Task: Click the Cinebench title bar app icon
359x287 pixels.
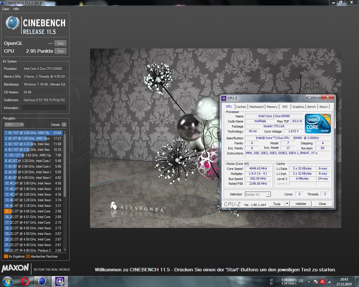Action: point(3,3)
